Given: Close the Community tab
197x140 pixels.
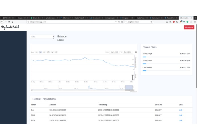Looking at the screenshot, I should point(162,18).
